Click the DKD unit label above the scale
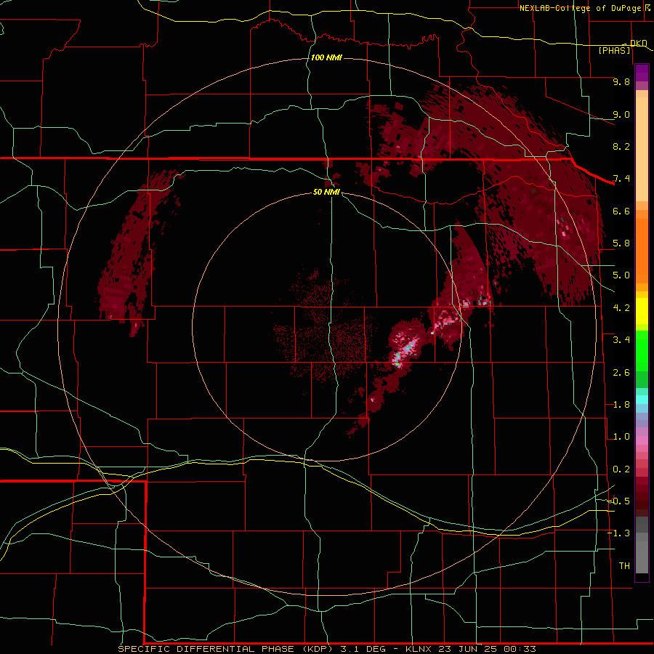The image size is (654, 654). click(639, 43)
